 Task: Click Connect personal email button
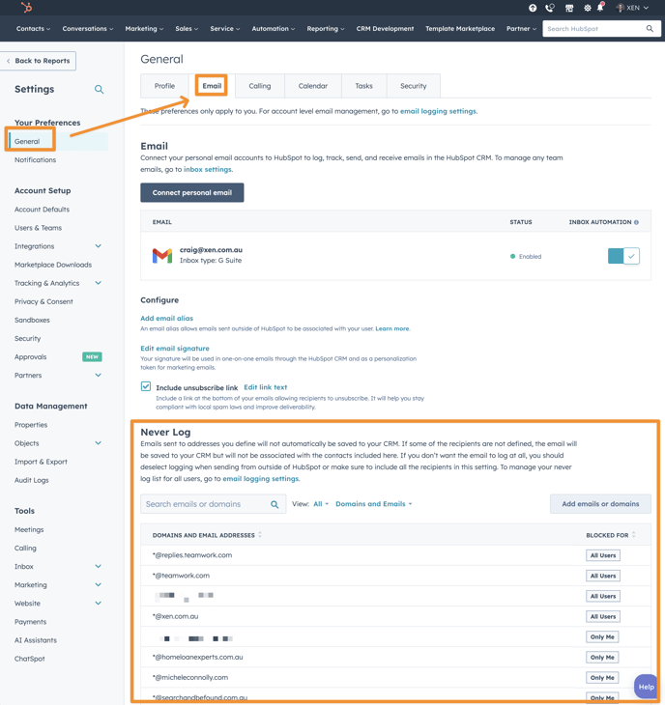[x=192, y=192]
